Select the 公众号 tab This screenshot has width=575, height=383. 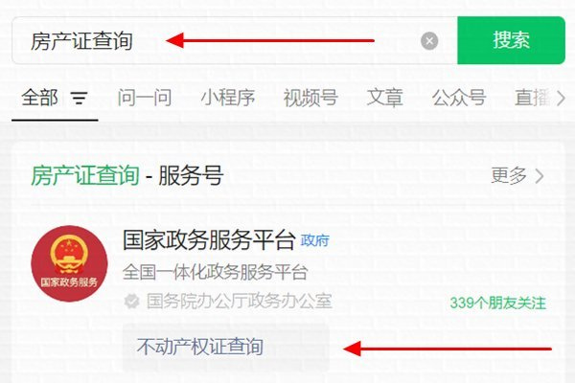(x=459, y=98)
